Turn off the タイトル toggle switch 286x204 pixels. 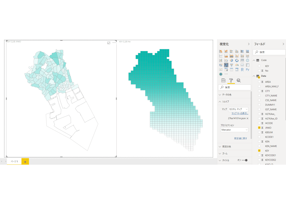coord(245,160)
